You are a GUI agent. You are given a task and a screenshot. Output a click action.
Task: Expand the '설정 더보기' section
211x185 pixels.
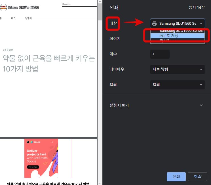pos(157,105)
